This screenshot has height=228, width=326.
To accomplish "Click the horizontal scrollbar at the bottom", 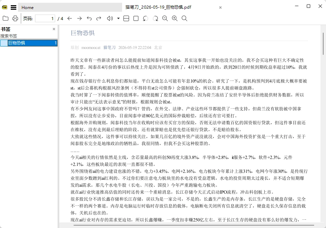I will pos(194,225).
